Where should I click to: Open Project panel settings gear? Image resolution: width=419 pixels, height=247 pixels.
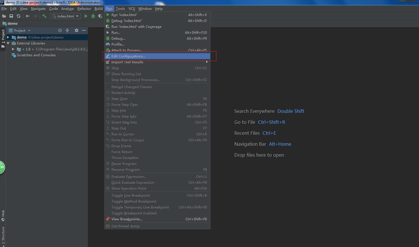[77, 30]
